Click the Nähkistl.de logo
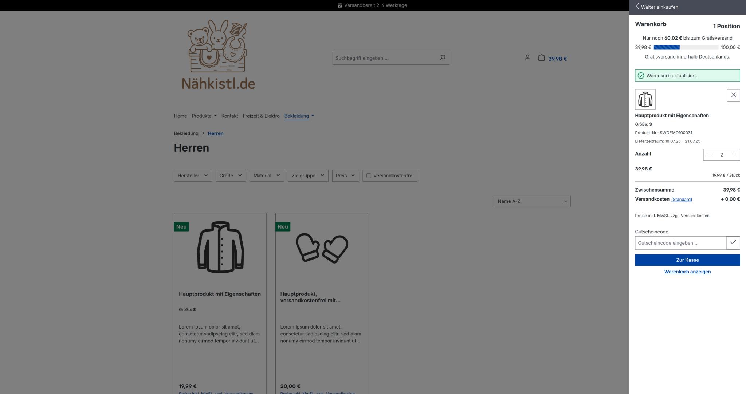 [x=218, y=55]
